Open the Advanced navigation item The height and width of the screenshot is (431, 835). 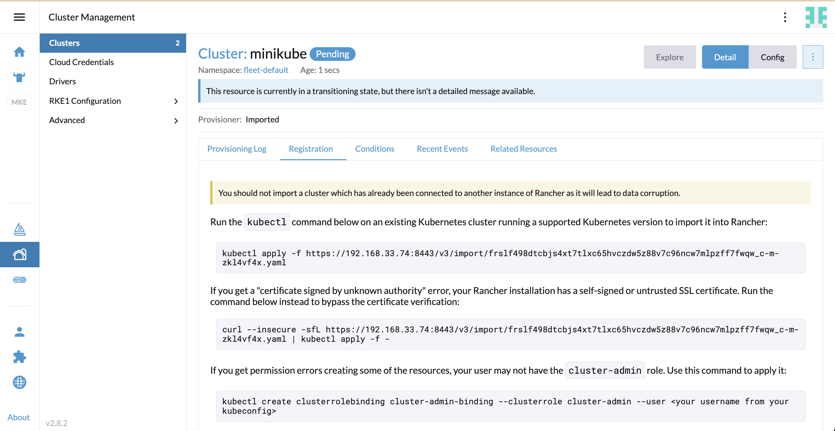click(x=67, y=120)
